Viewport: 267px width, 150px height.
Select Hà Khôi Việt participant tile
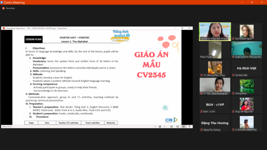(x=246, y=68)
